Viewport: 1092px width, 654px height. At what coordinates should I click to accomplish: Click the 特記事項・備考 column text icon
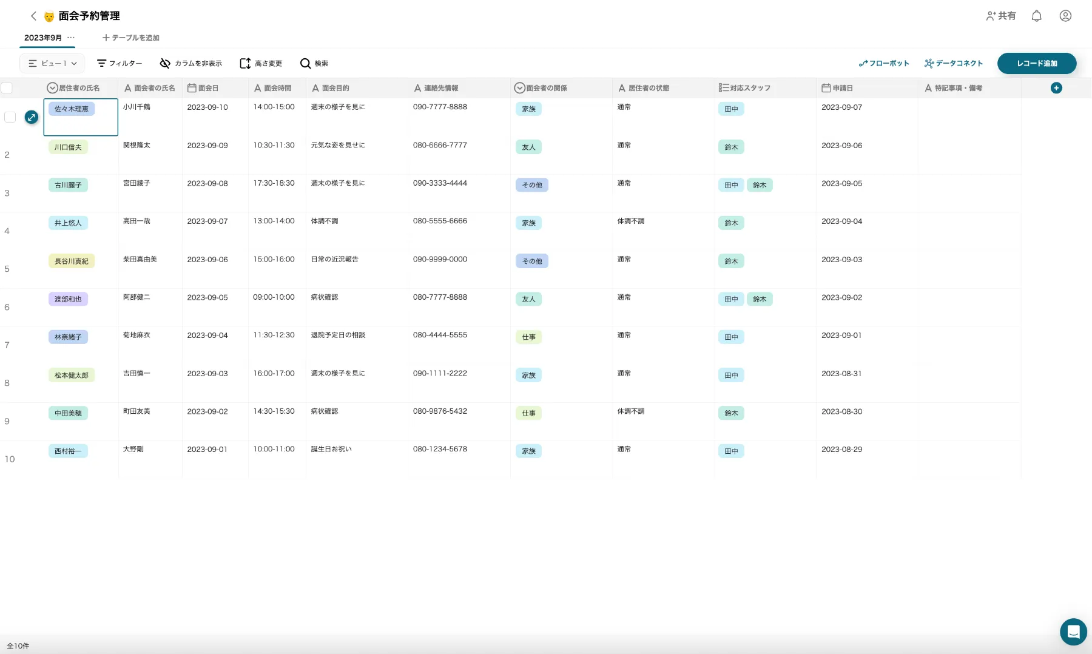[x=928, y=88]
